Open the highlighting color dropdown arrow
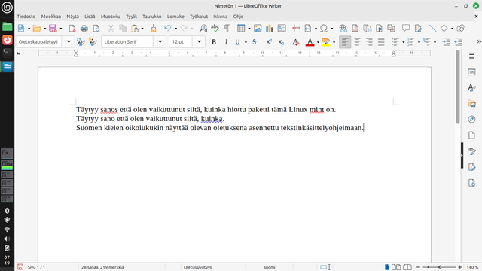This screenshot has width=482, height=271. tap(334, 42)
